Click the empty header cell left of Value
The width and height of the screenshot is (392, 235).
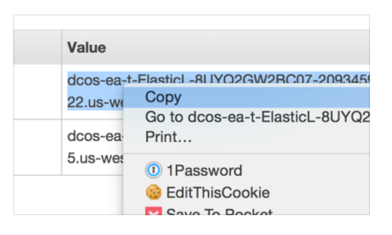coord(37,47)
